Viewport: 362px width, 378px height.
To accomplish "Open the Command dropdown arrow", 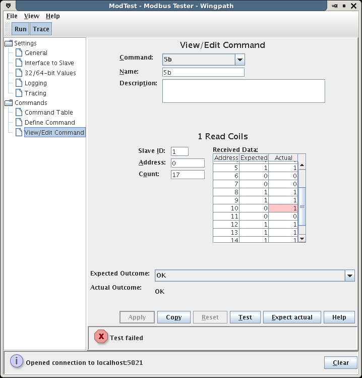I will coord(240,60).
